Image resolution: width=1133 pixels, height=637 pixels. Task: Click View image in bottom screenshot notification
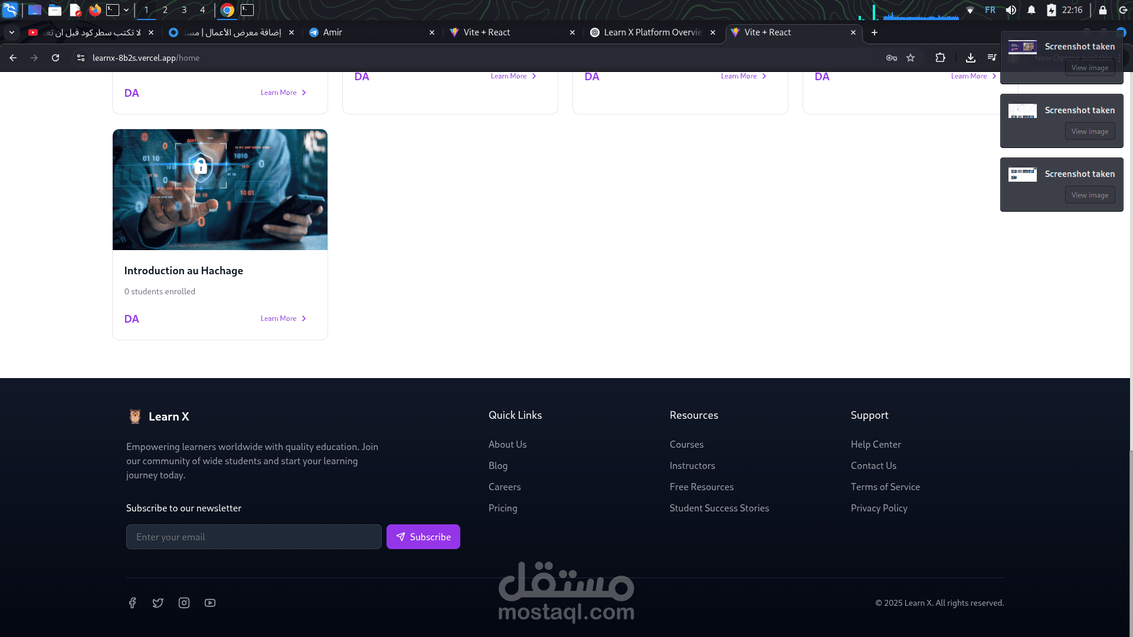pyautogui.click(x=1089, y=195)
